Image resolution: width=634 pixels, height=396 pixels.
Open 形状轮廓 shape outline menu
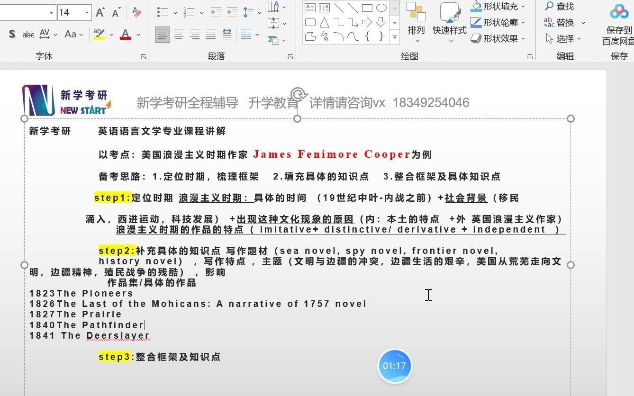point(498,22)
